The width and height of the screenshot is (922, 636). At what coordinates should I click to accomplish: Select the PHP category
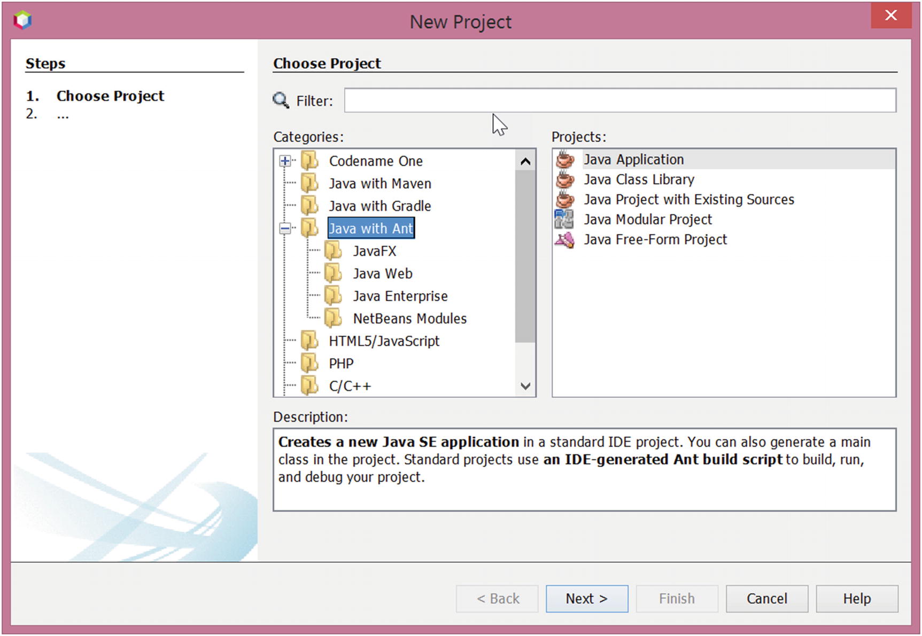[341, 363]
